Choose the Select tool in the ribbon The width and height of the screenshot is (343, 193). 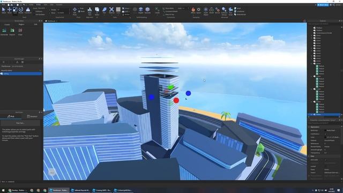[x=4, y=10]
